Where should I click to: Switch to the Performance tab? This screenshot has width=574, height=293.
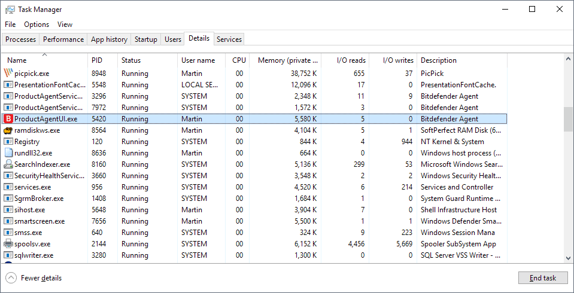(63, 39)
